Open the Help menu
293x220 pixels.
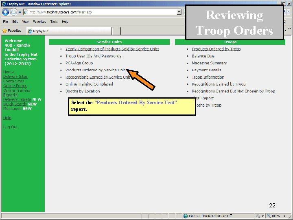65,22
